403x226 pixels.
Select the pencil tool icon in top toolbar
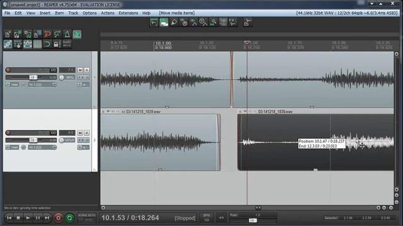pyautogui.click(x=174, y=23)
